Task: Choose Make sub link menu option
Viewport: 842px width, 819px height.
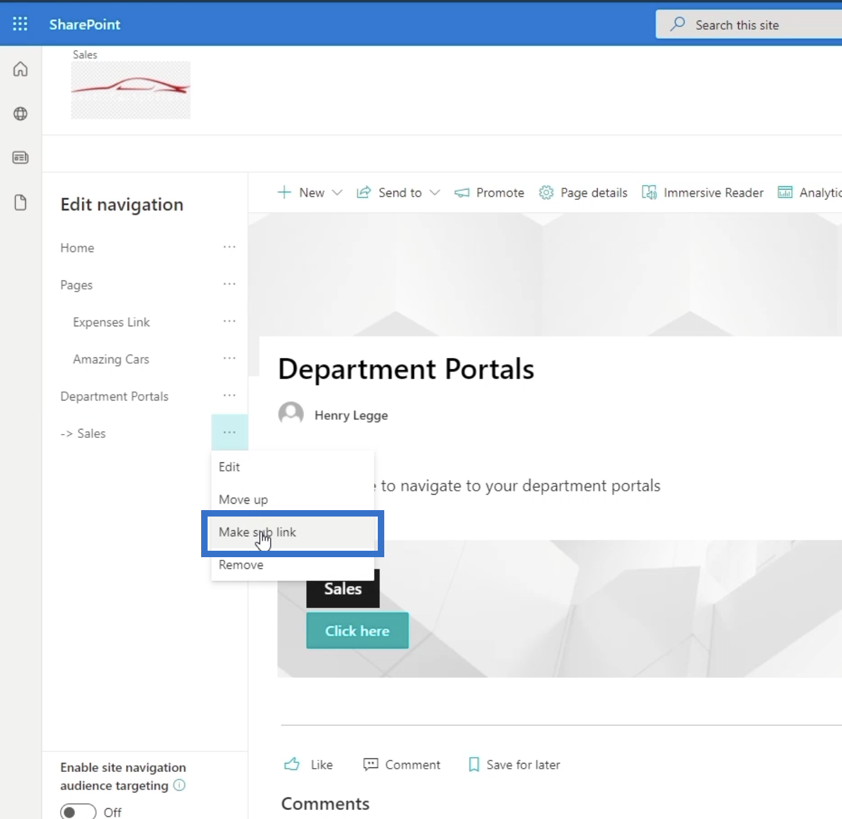Action: 293,533
